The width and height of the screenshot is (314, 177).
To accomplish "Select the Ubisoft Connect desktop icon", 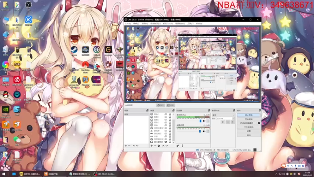I will pyautogui.click(x=97, y=52).
